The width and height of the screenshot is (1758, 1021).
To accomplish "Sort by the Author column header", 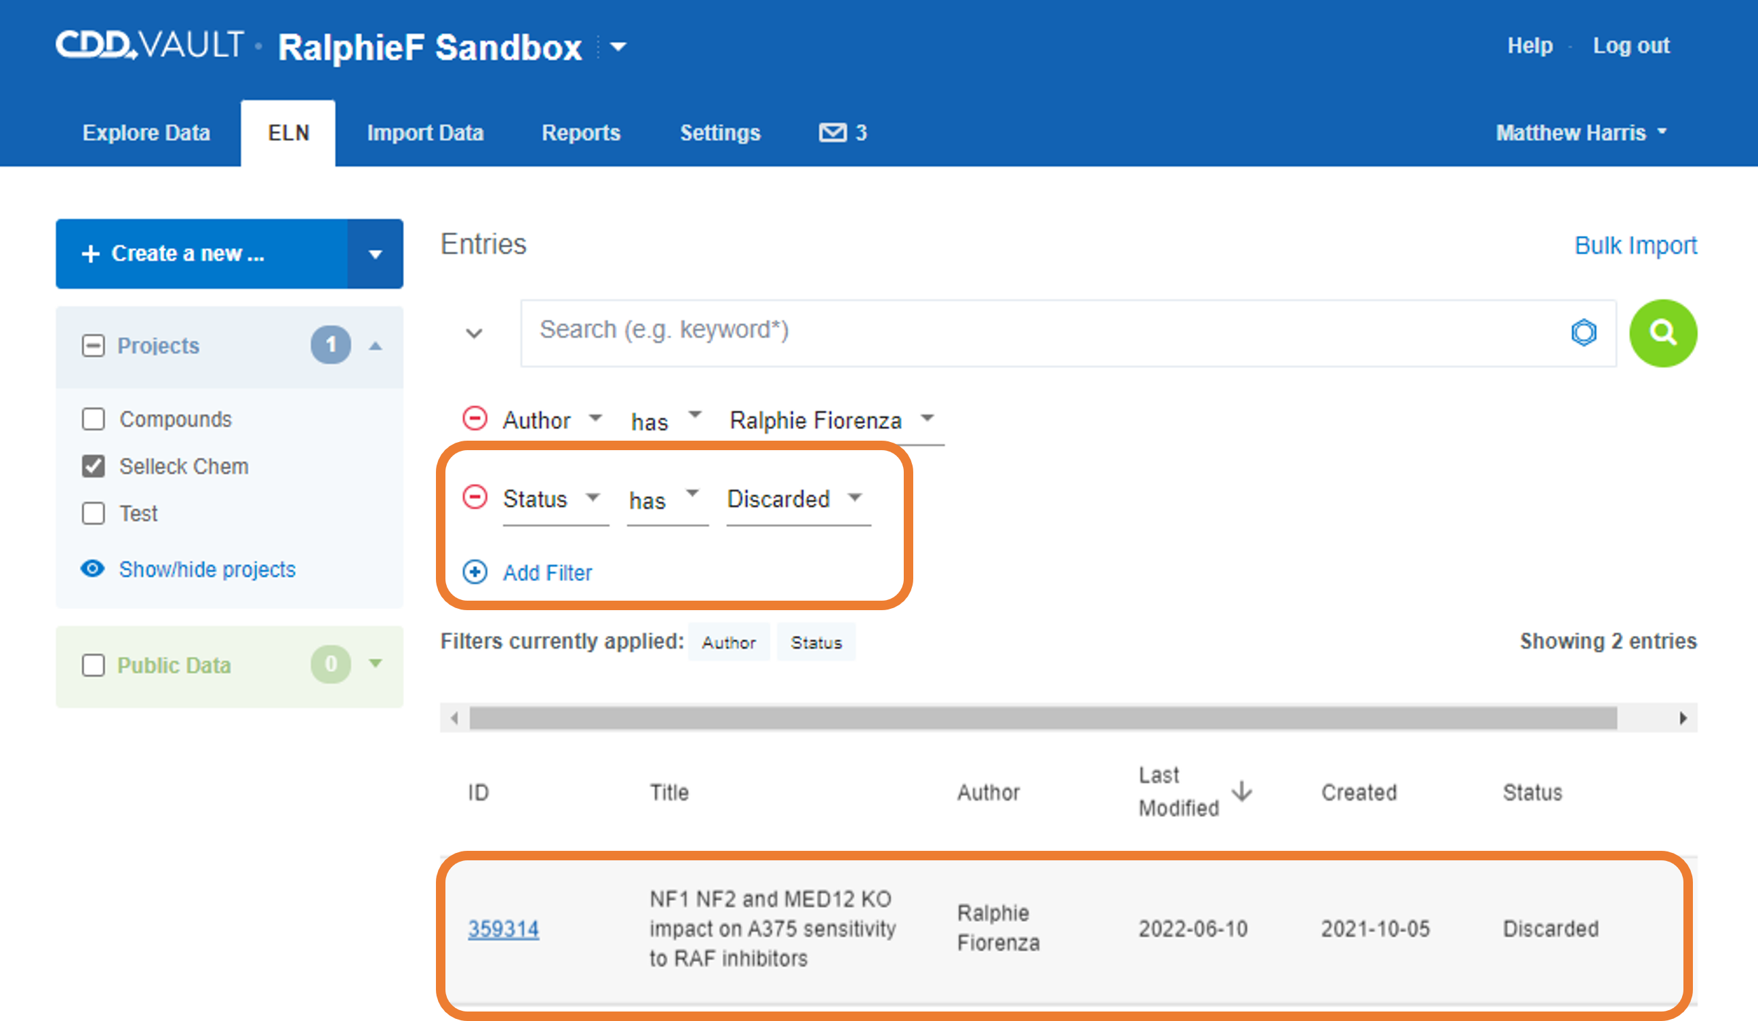I will point(988,793).
